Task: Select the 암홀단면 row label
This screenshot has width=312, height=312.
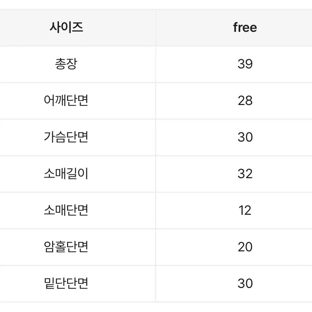Action: click(x=66, y=247)
